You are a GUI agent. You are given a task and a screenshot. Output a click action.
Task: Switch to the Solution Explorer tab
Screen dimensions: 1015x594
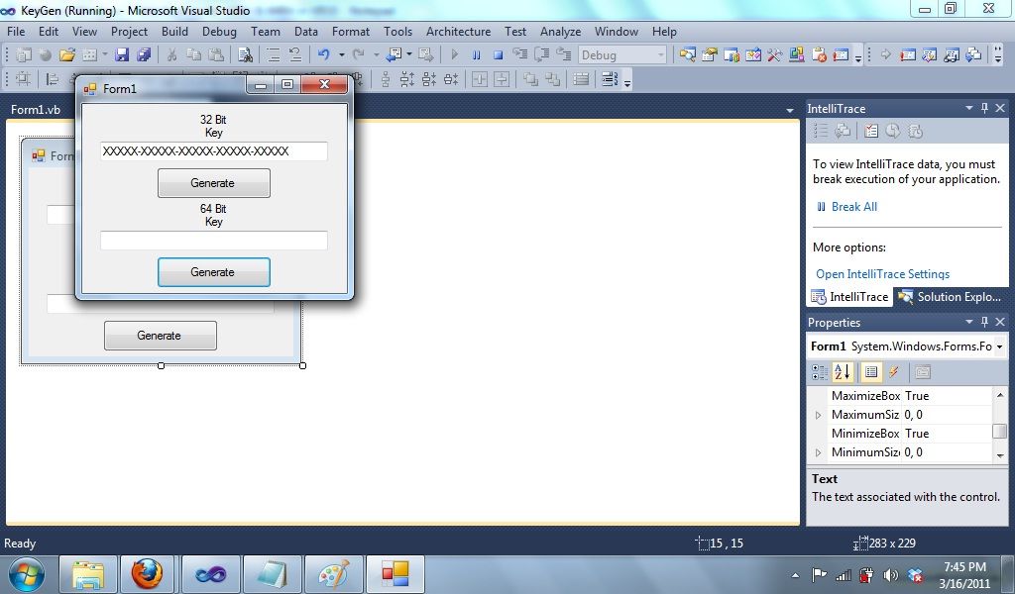click(950, 297)
